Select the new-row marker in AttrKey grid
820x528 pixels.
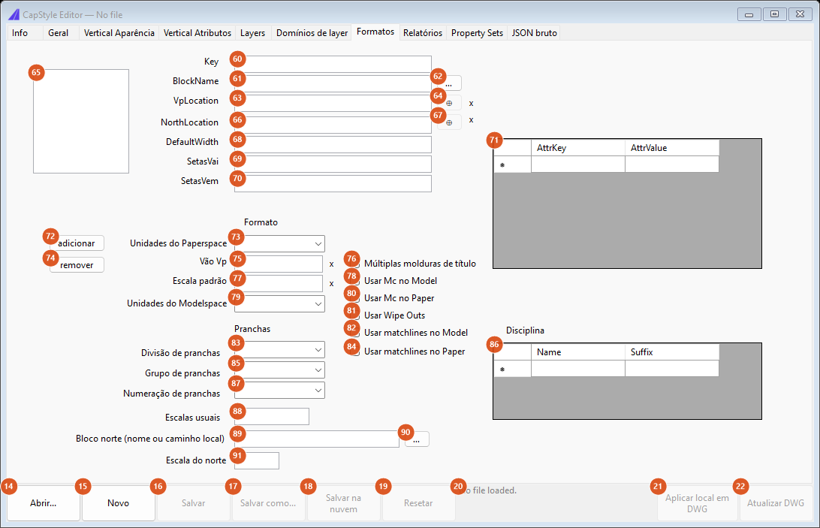(x=512, y=164)
